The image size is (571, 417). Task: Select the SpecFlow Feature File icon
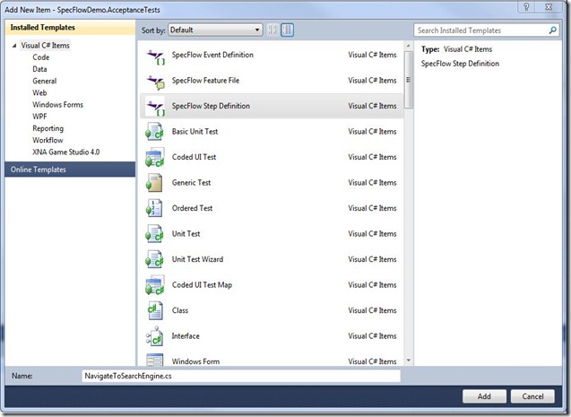(155, 82)
